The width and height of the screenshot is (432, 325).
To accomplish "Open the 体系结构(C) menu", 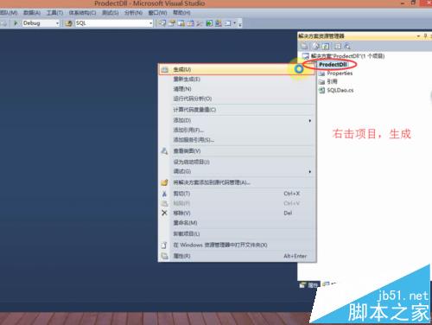I will tap(82, 13).
